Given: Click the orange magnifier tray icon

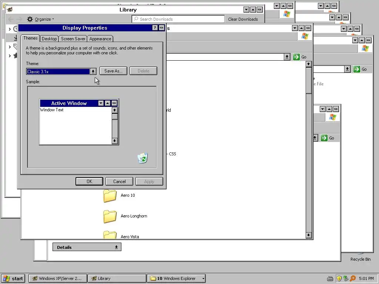Looking at the screenshot, I should tap(353, 278).
